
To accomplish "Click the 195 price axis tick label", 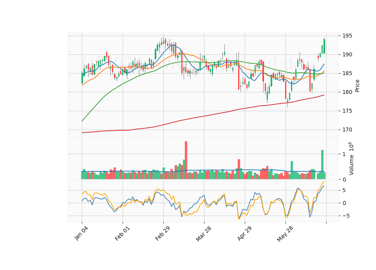I will [x=347, y=36].
